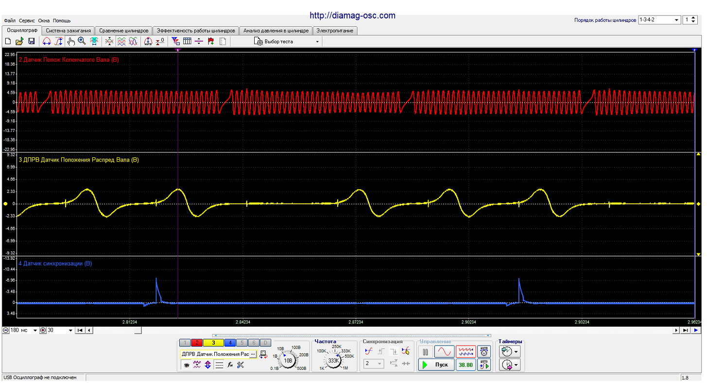Open the Выбор теста dropdown
707x383 pixels.
[x=287, y=42]
